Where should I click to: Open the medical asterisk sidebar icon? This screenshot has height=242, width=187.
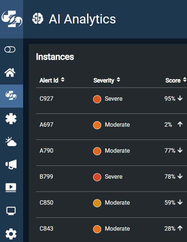click(x=11, y=119)
